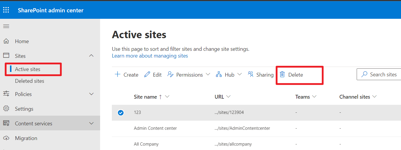401x150 pixels.
Task: Expand Content services chevron
Action: pos(91,123)
